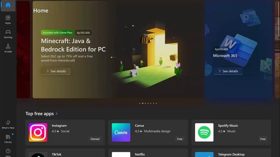
Task: Click the Multimedia design category text
Action: click(x=157, y=131)
